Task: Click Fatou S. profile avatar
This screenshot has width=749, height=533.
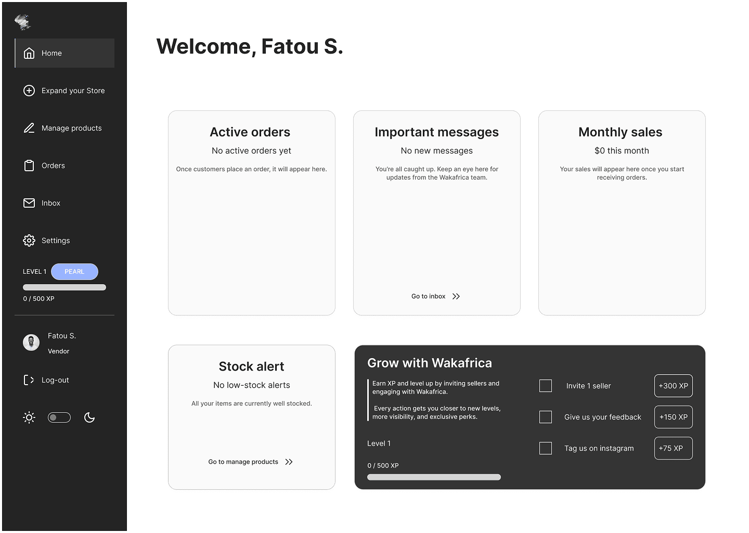Action: 31,342
